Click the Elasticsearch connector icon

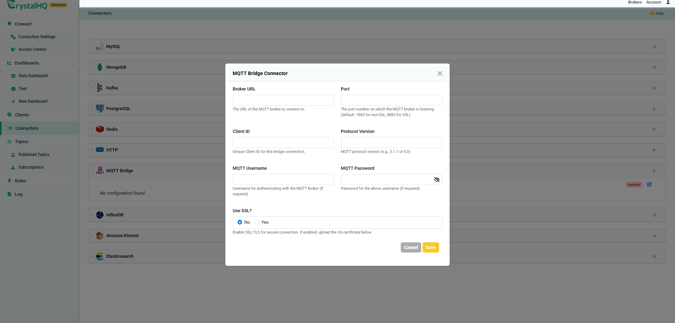coord(100,256)
